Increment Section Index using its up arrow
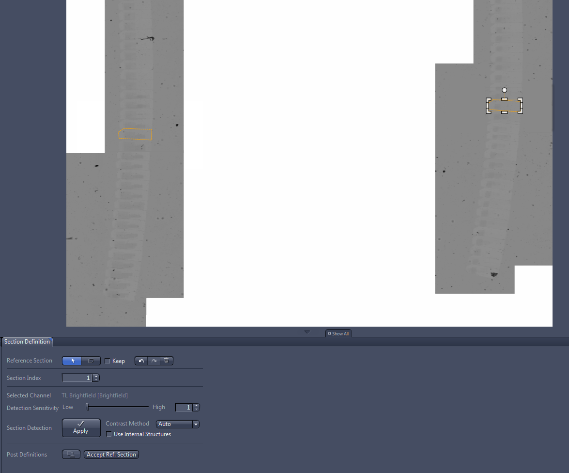Screen dimensions: 569x473 [96, 376]
